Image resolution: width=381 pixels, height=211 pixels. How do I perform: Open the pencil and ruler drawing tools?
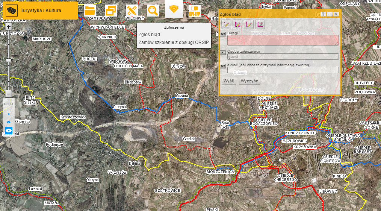[x=132, y=11]
